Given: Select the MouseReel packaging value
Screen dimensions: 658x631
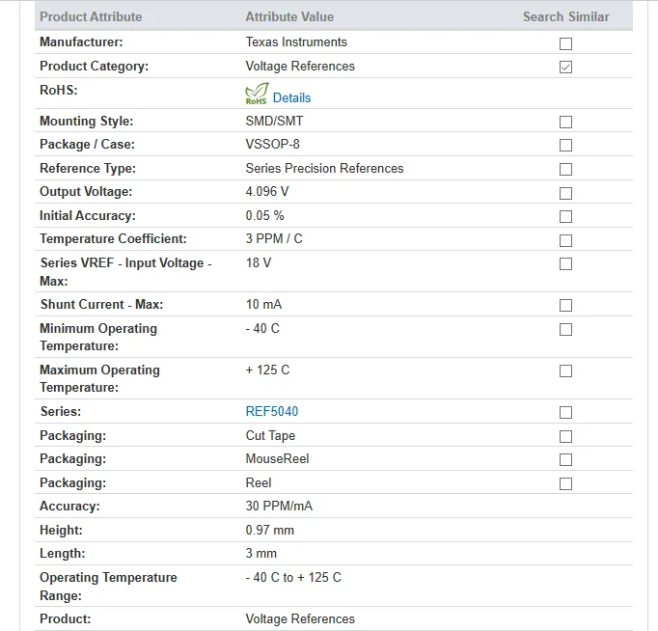Looking at the screenshot, I should [x=278, y=458].
